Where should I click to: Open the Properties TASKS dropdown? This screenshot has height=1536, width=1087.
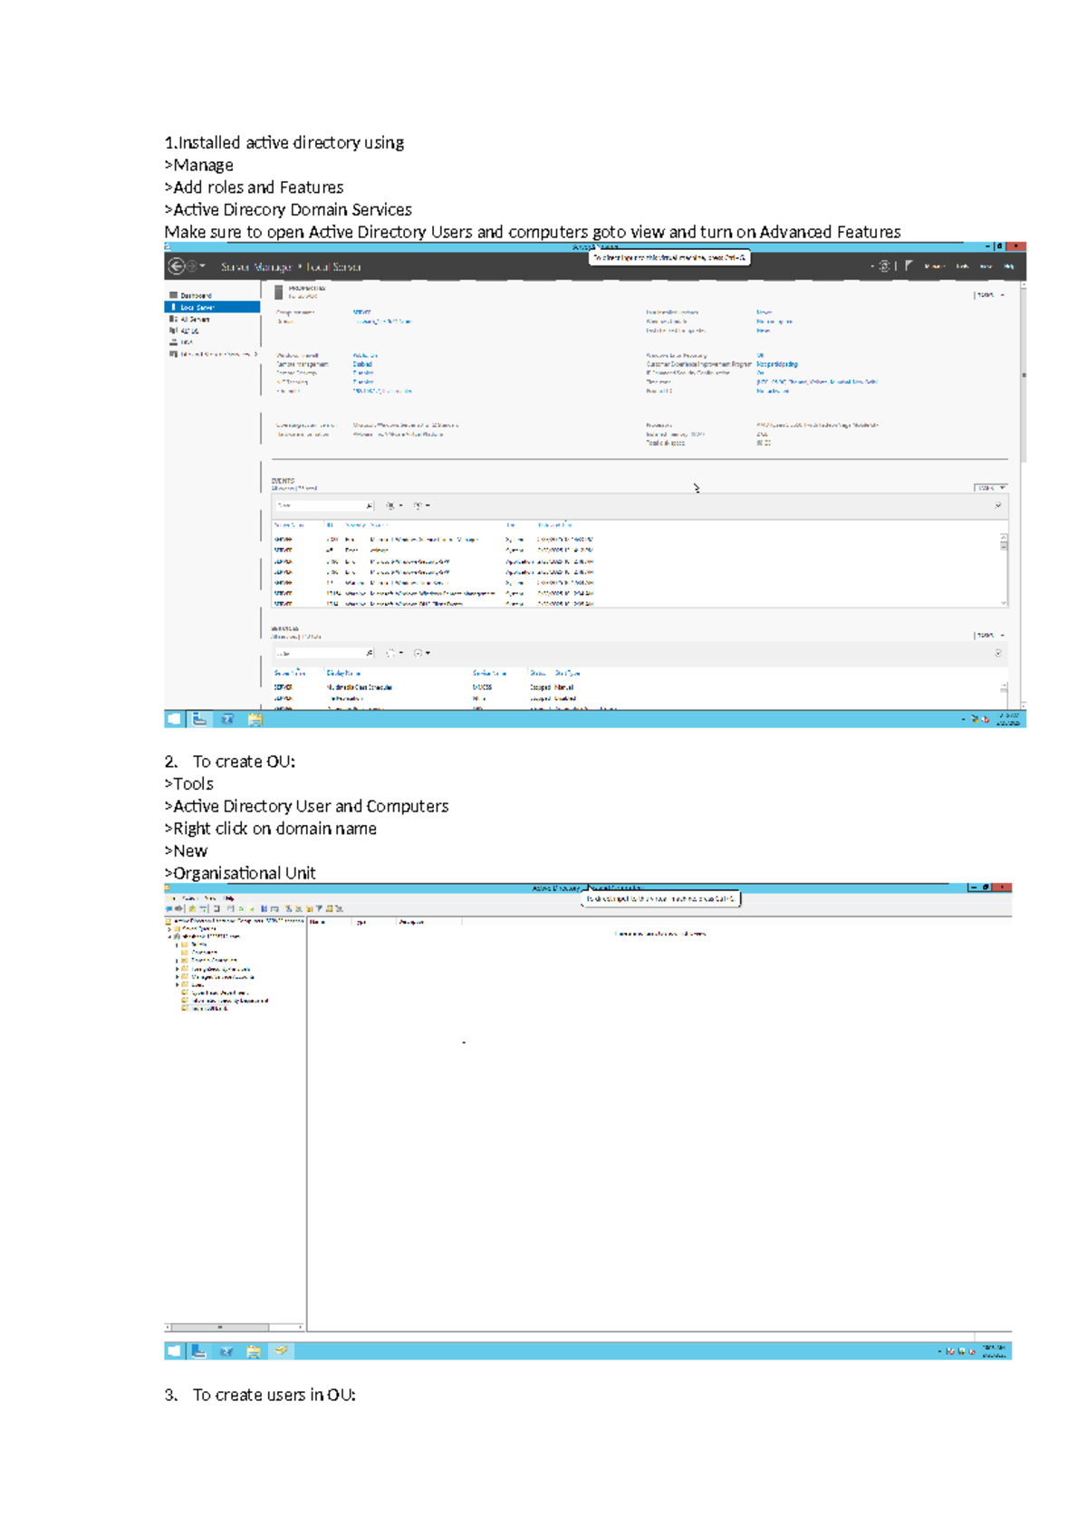click(x=989, y=295)
